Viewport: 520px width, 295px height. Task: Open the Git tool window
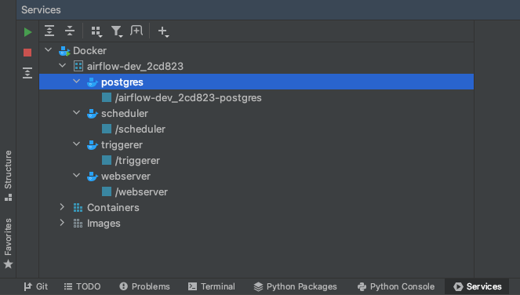(36, 286)
